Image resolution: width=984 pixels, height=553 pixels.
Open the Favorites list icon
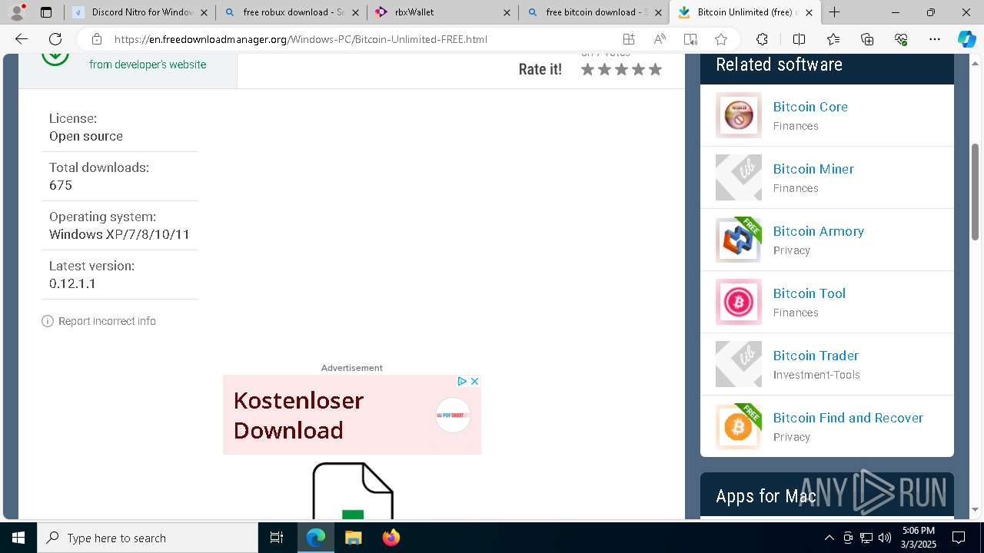click(x=833, y=39)
